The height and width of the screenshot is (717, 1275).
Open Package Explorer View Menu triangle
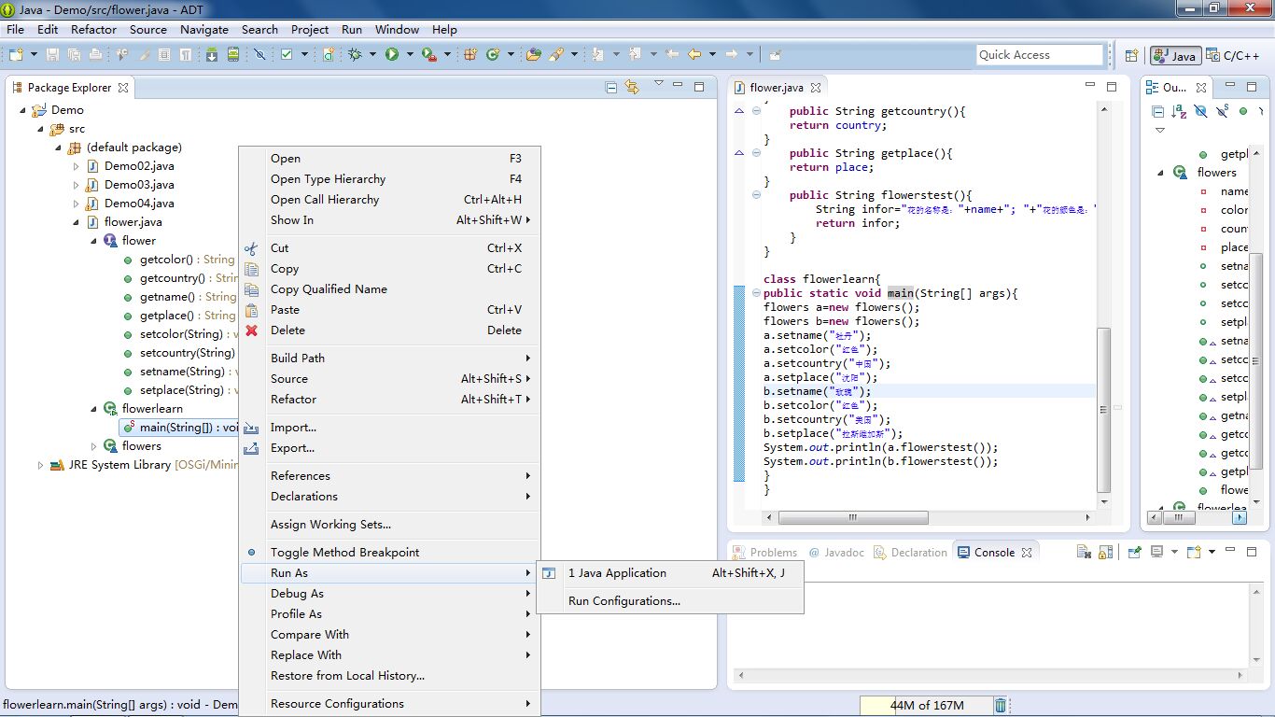point(658,84)
